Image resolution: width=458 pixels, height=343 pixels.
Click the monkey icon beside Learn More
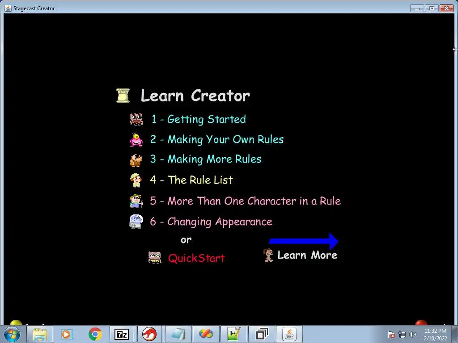coord(268,255)
